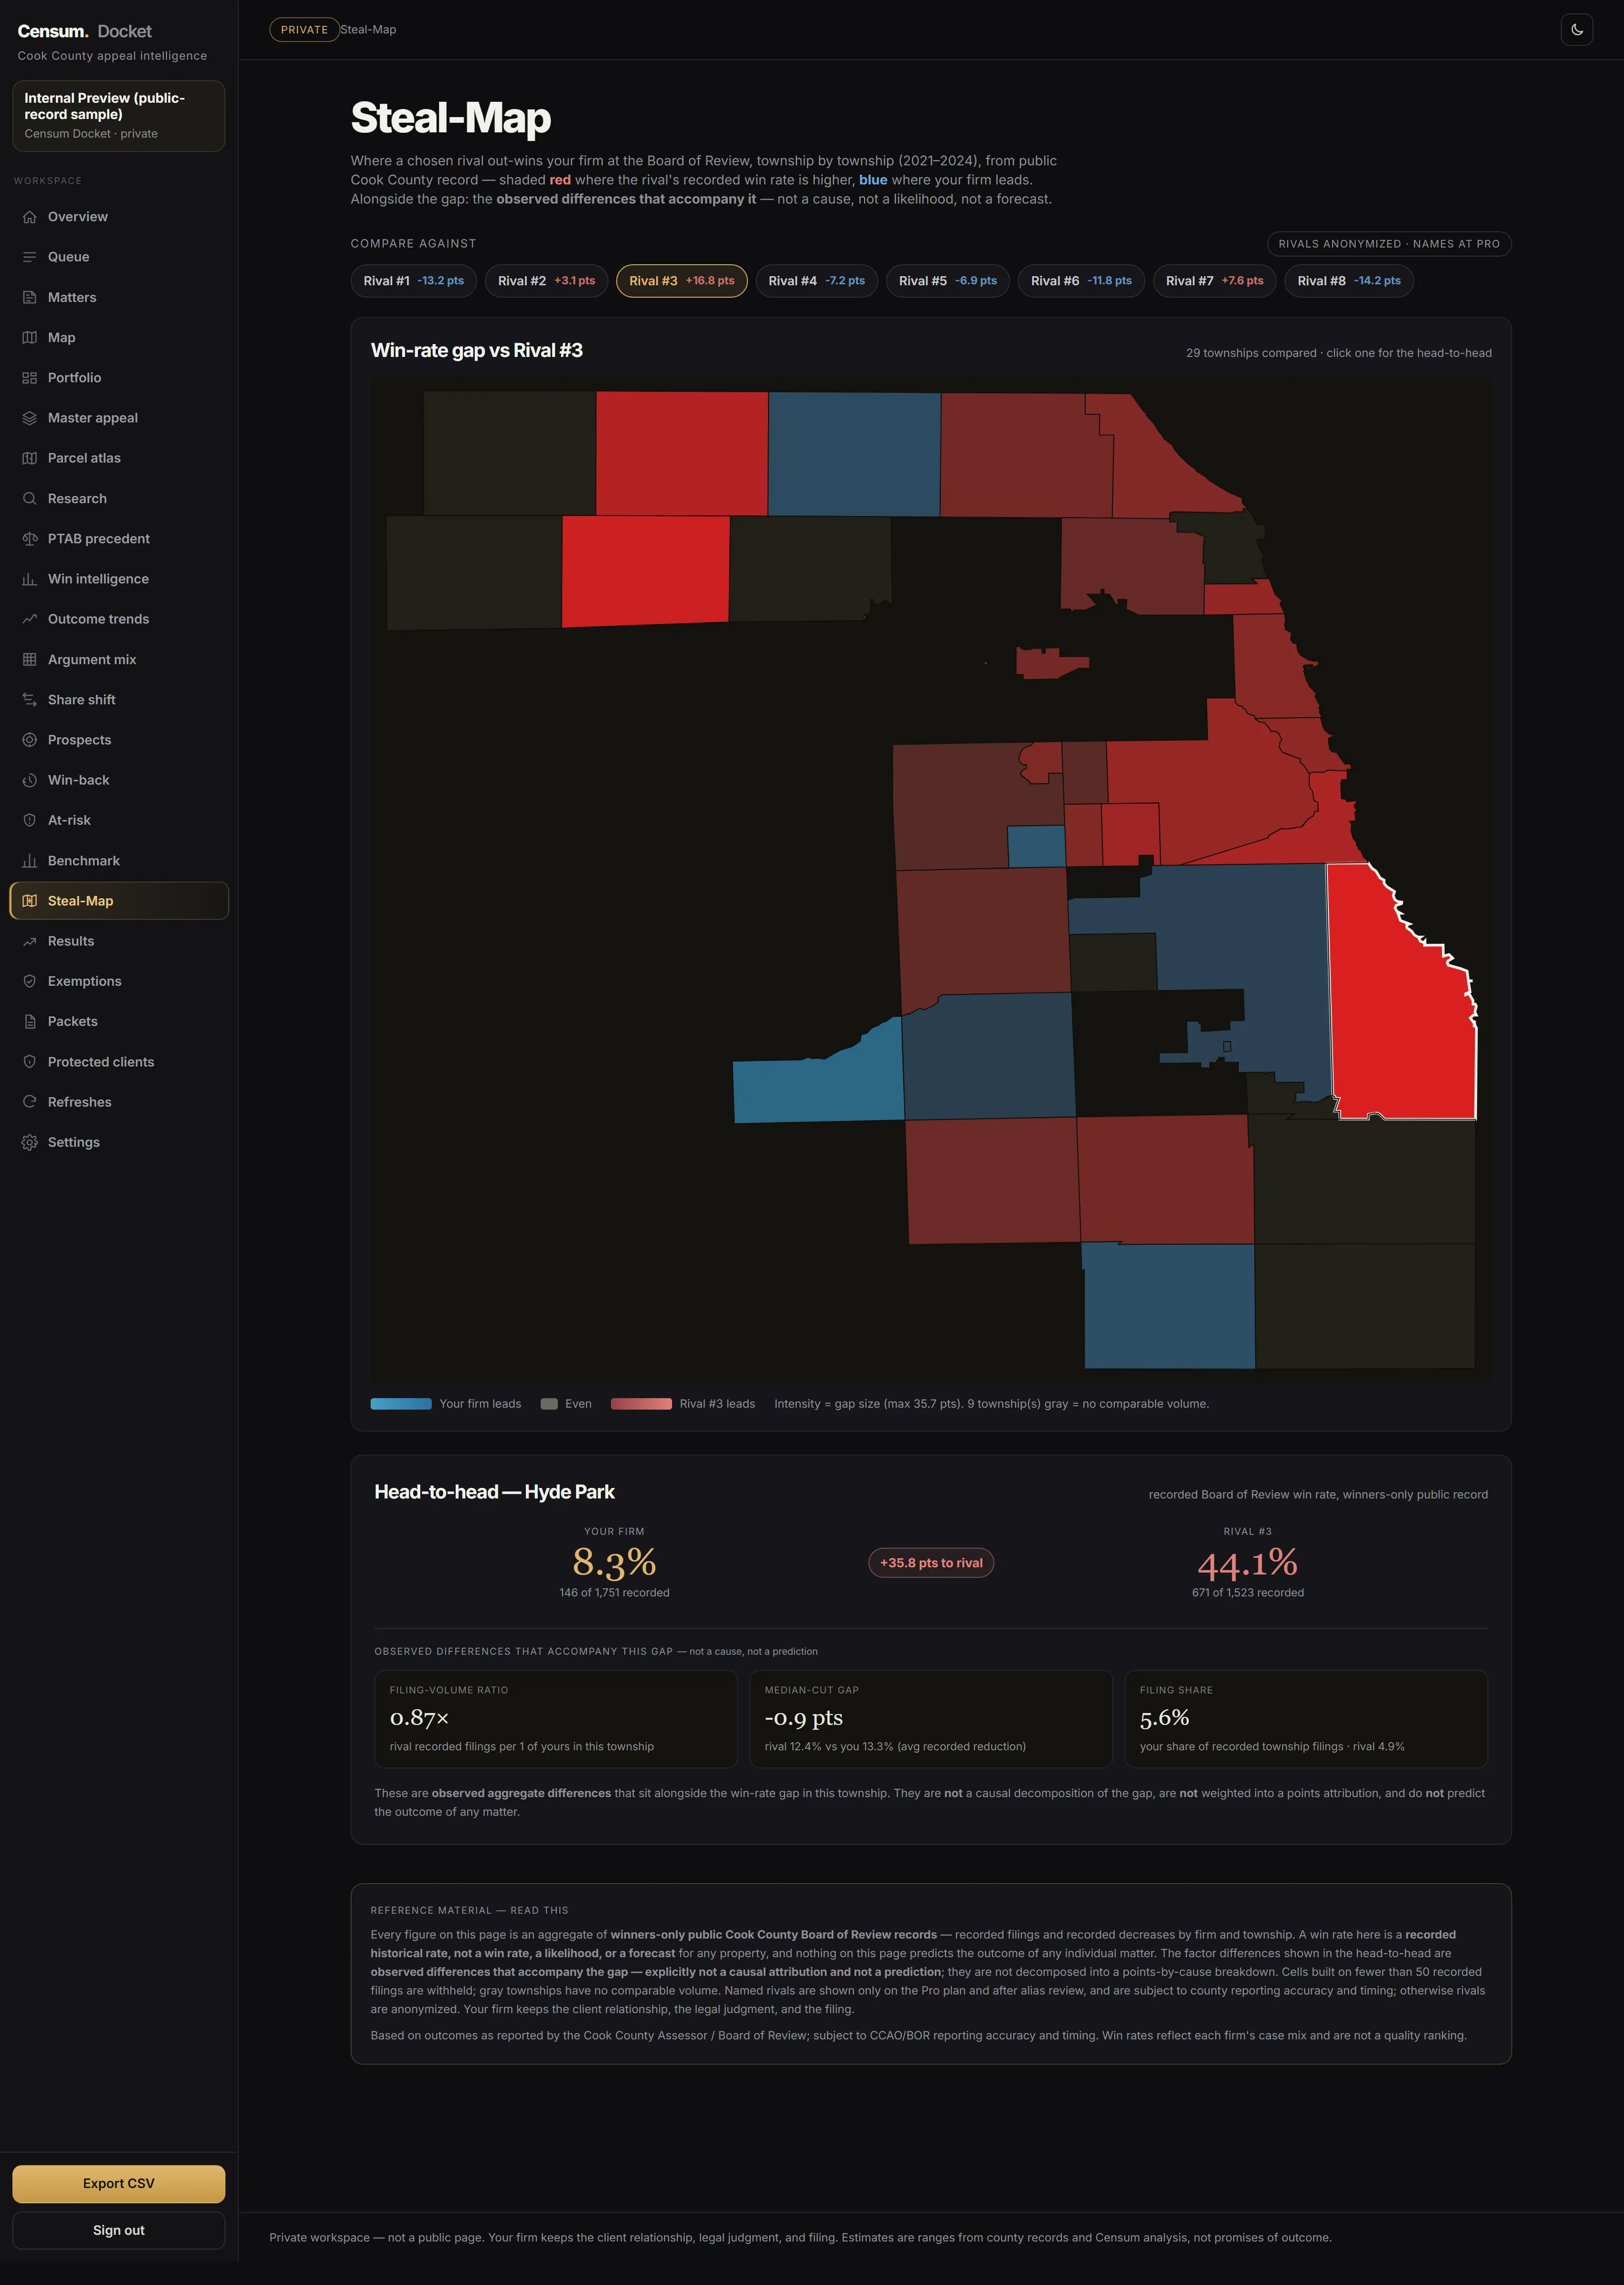Click the Master appeal layers icon
Viewport: 1624px width, 2285px height.
coord(29,418)
